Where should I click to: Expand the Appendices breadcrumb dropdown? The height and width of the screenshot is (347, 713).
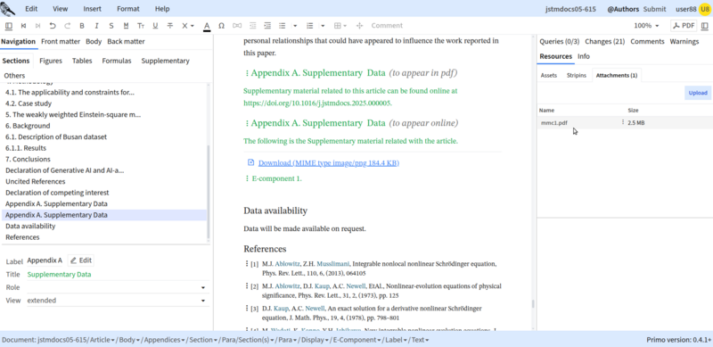(x=183, y=340)
